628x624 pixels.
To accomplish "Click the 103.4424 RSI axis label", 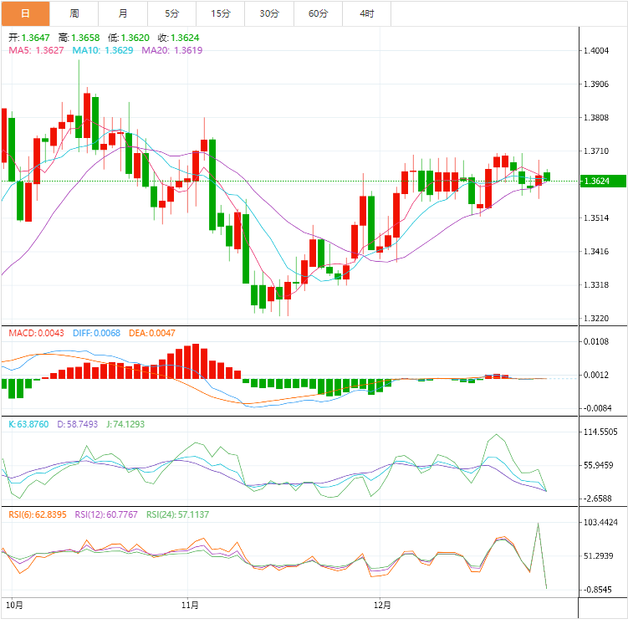I will 600,522.
